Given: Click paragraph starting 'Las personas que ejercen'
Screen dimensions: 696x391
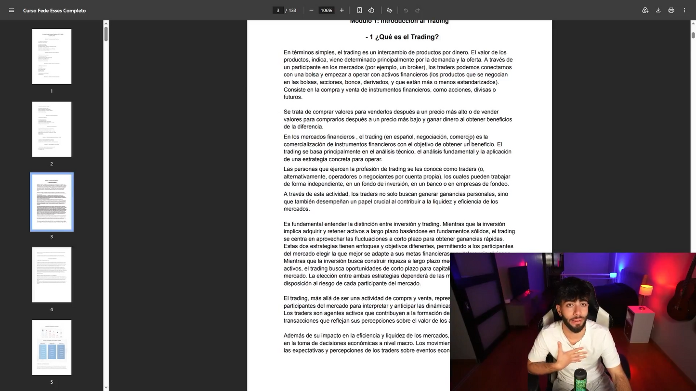Looking at the screenshot, I should (397, 177).
